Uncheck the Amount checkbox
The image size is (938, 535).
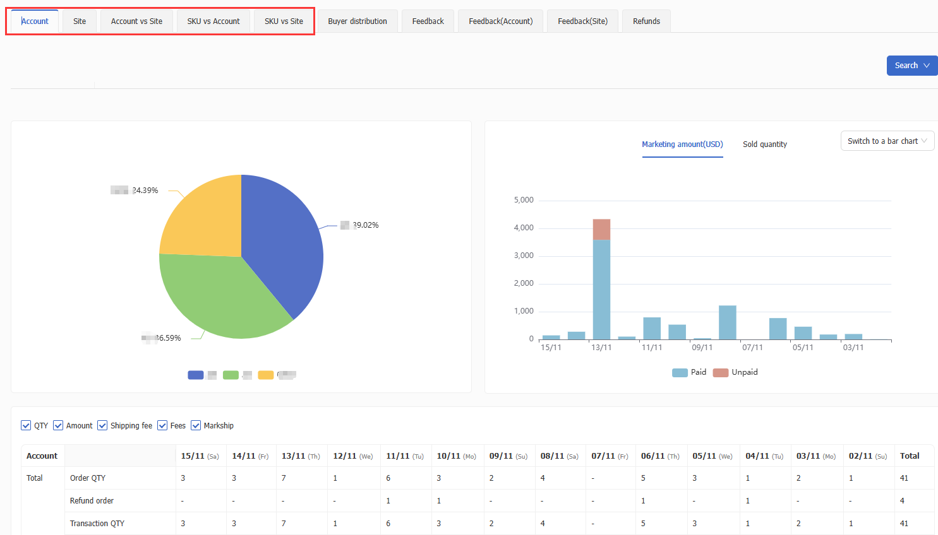click(58, 425)
